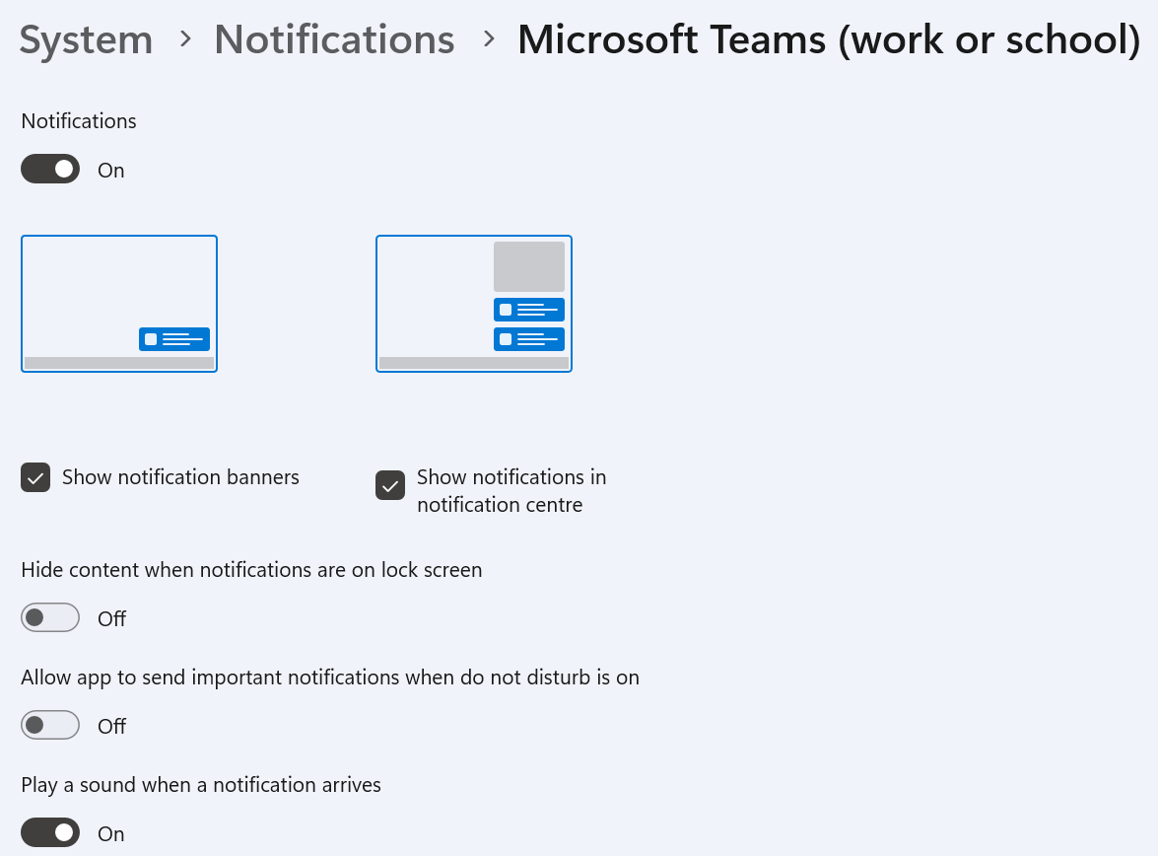Click the Hide content when notifications label
The height and width of the screenshot is (856, 1158).
click(252, 570)
